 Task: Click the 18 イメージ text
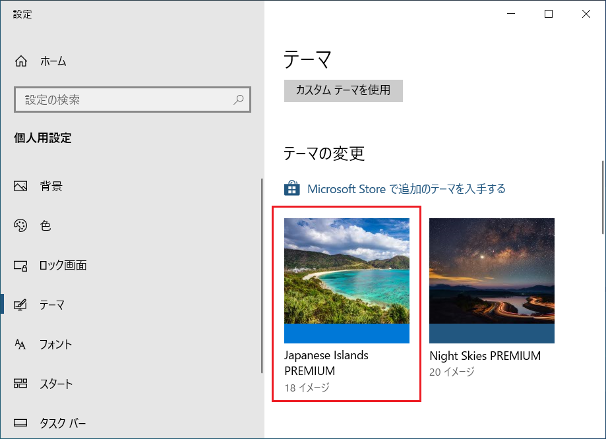click(307, 388)
